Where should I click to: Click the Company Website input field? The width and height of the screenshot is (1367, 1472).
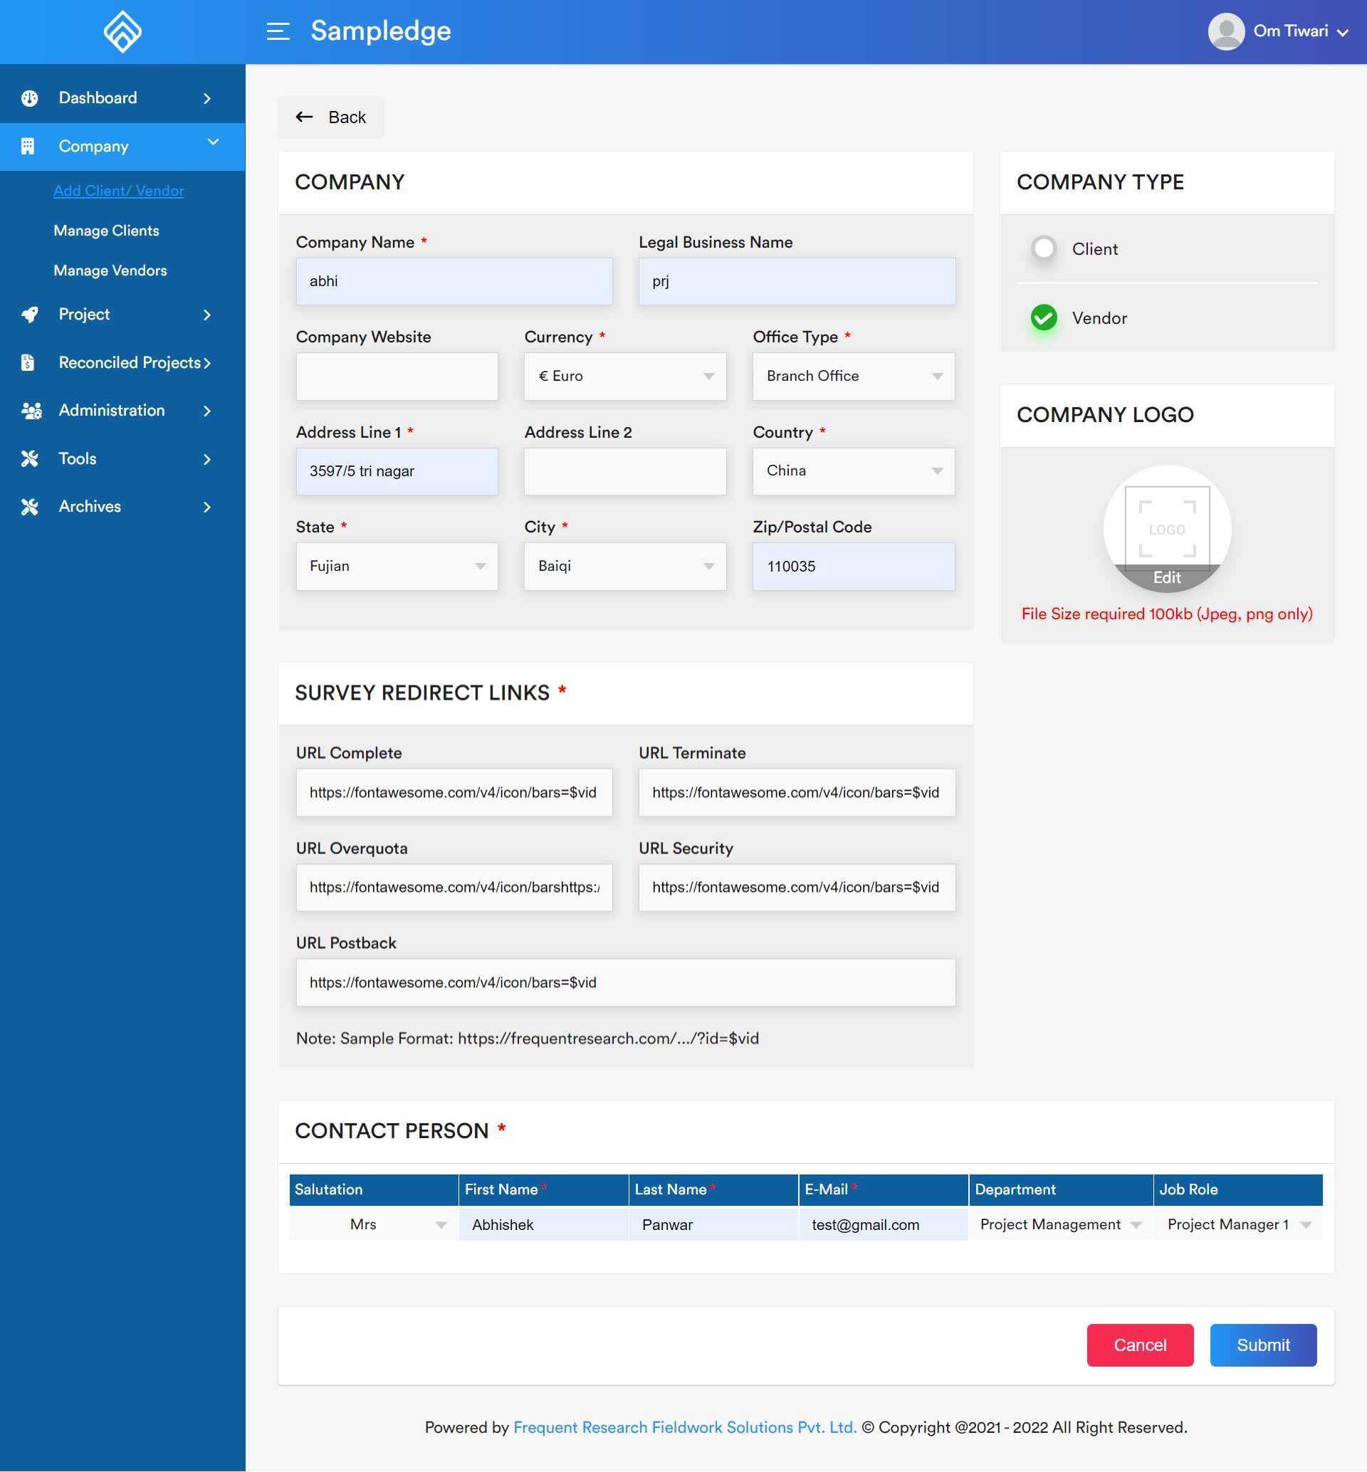pos(397,376)
